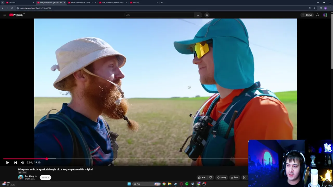This screenshot has height=187, width=333.
Task: Seek using the red progress bar scrubber
Action: tap(47, 159)
